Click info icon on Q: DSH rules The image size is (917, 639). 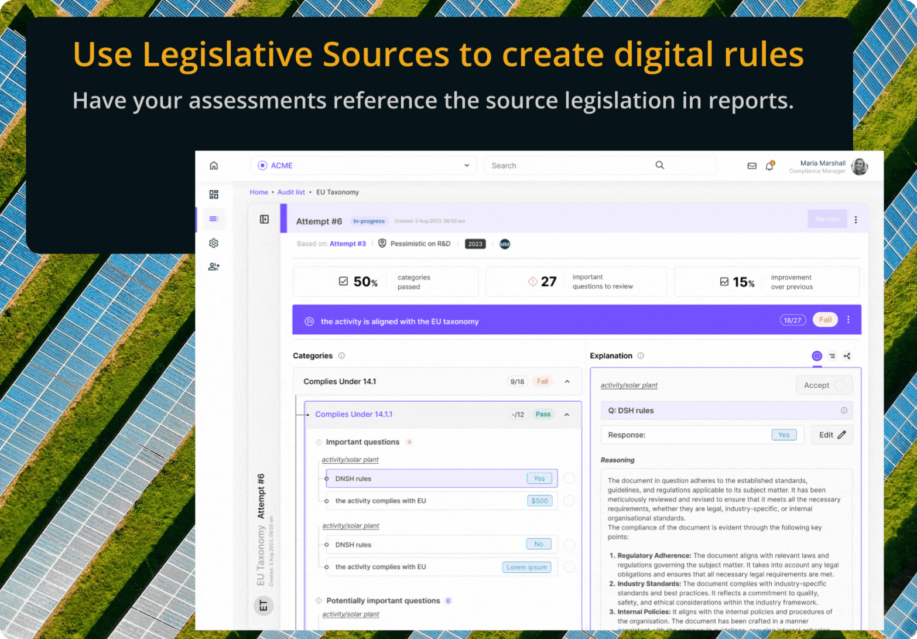(844, 411)
